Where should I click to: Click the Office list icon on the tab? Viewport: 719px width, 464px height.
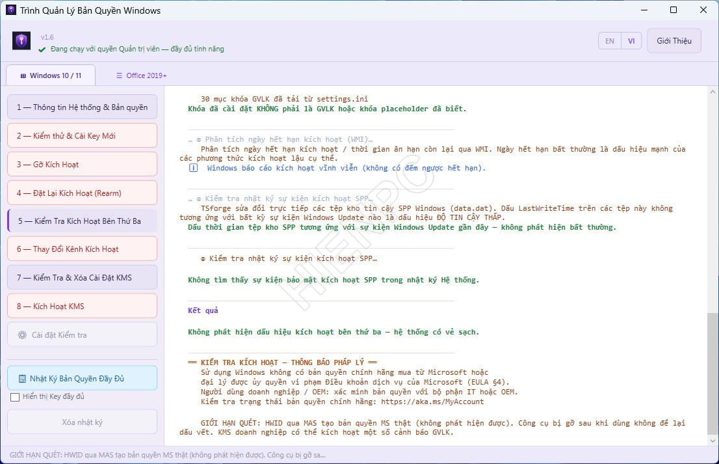119,75
